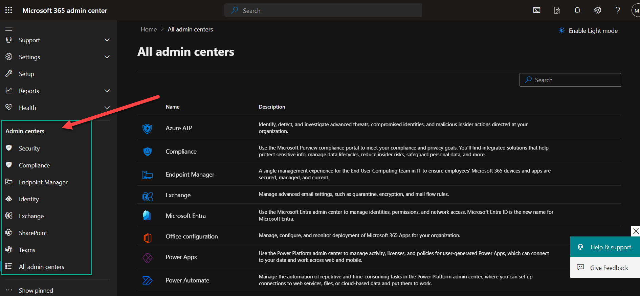Focus the admin centers list Search field

pyautogui.click(x=570, y=80)
